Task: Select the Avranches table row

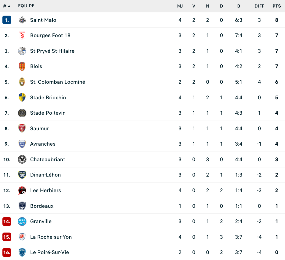Action: tap(142, 144)
